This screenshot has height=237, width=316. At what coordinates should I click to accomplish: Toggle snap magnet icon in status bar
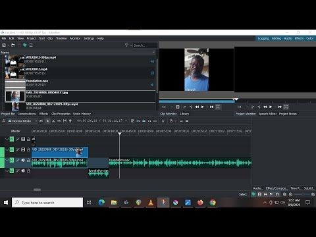click(x=277, y=194)
